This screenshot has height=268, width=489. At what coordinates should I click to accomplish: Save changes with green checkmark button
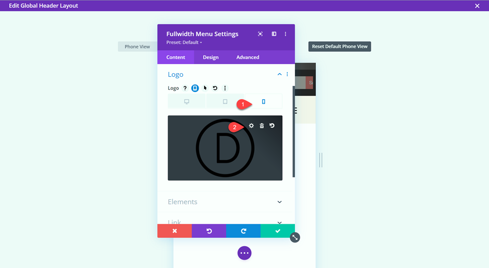coord(278,231)
